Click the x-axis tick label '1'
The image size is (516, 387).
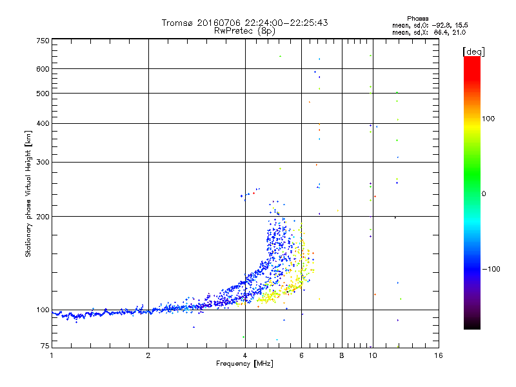52,355
